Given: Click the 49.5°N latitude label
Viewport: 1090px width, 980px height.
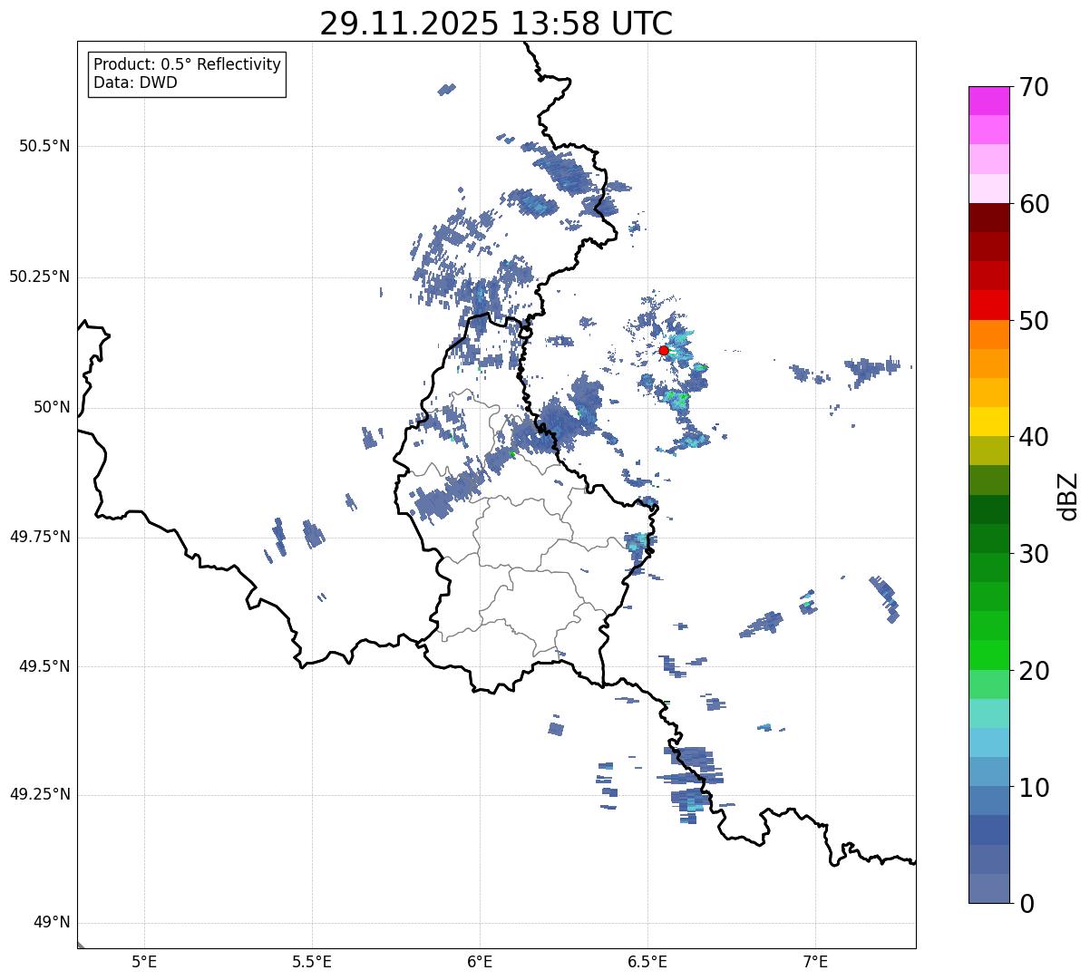Looking at the screenshot, I should click(44, 666).
